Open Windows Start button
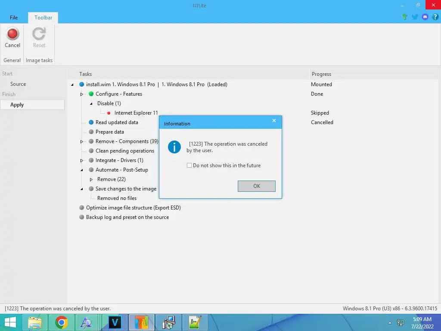 [x=10, y=322]
